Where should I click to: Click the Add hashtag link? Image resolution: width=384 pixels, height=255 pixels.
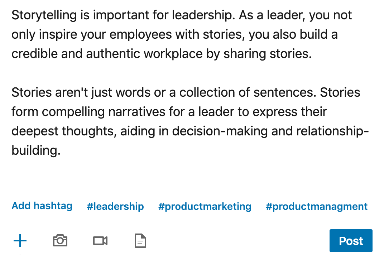(42, 206)
